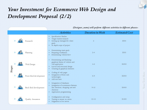The height and width of the screenshot is (110, 147).
Task: Click the Web Design stage icon
Action: (x=20, y=64)
